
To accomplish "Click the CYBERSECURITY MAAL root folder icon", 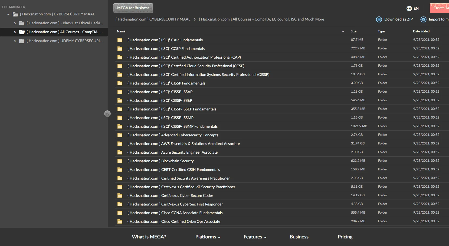I will (15, 14).
